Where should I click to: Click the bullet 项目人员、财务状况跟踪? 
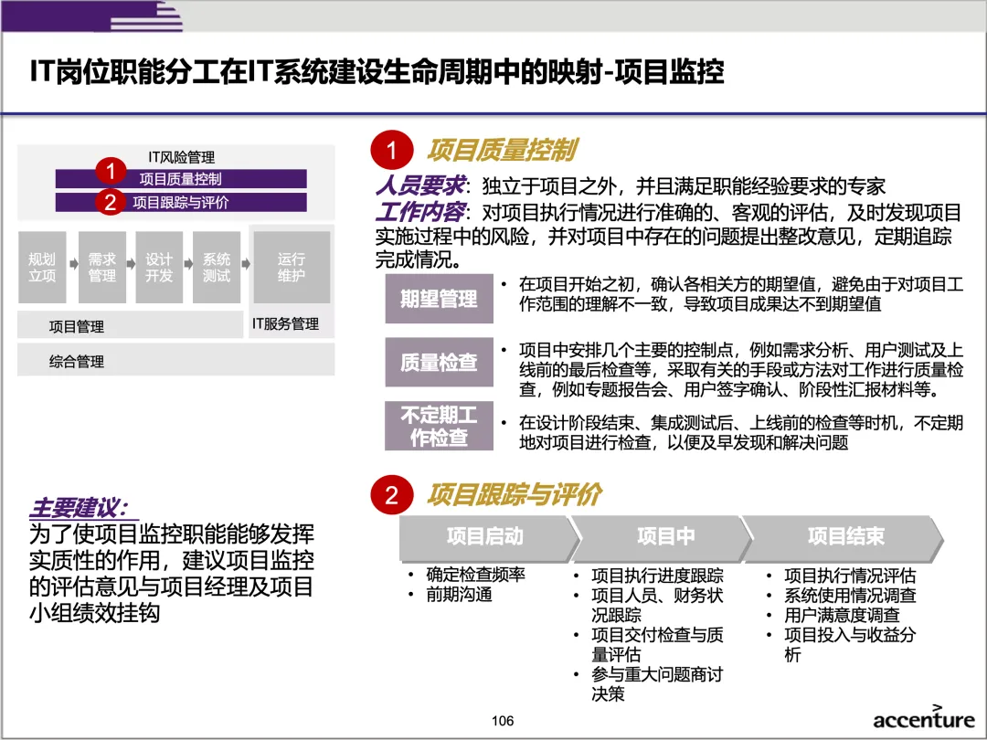(657, 605)
